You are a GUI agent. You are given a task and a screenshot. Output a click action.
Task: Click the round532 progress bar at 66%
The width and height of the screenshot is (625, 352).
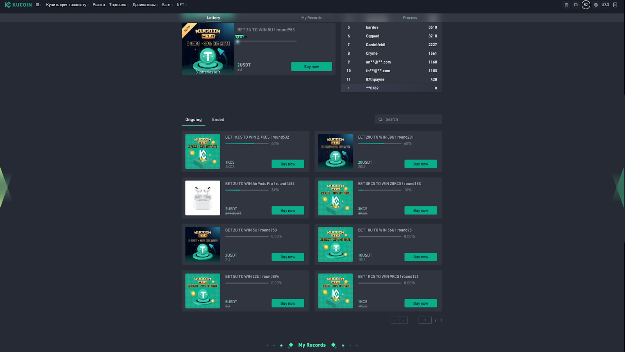coord(247,144)
